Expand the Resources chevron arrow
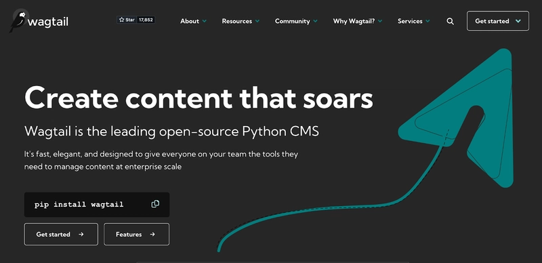542x263 pixels. point(257,21)
